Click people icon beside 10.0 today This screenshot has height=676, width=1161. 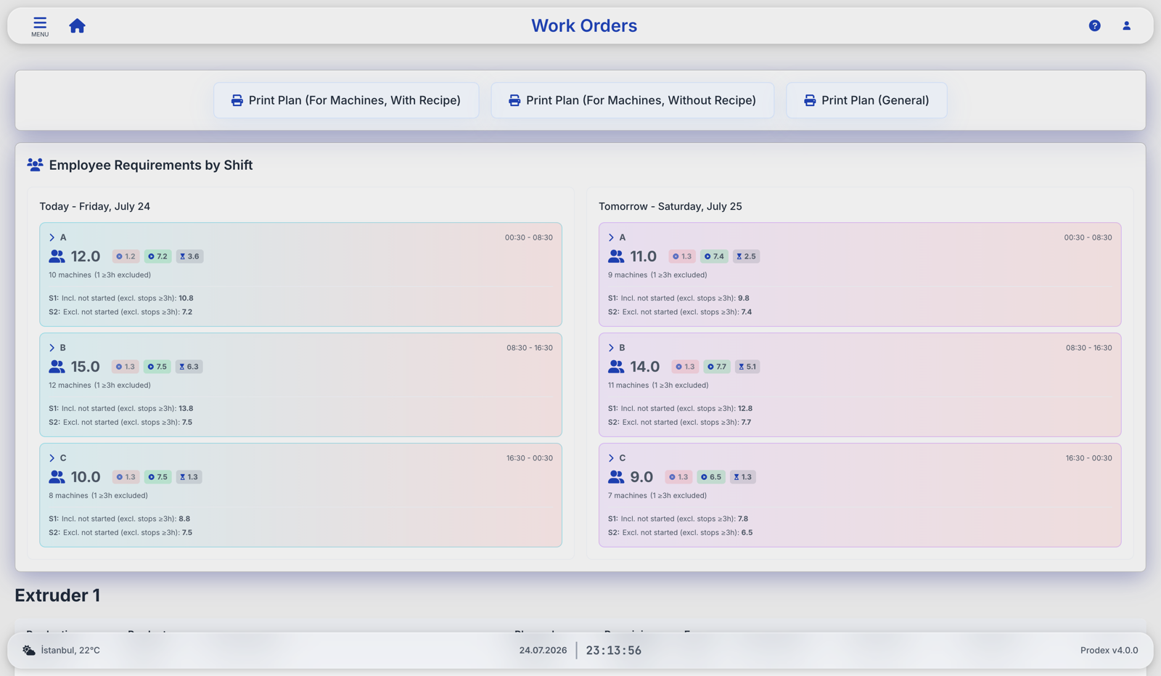pos(57,477)
